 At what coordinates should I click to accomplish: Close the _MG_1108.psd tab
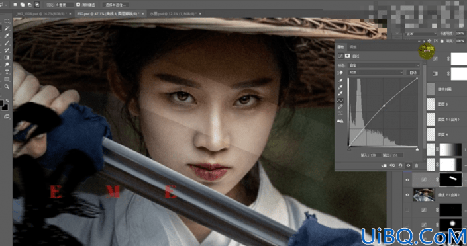[70, 14]
